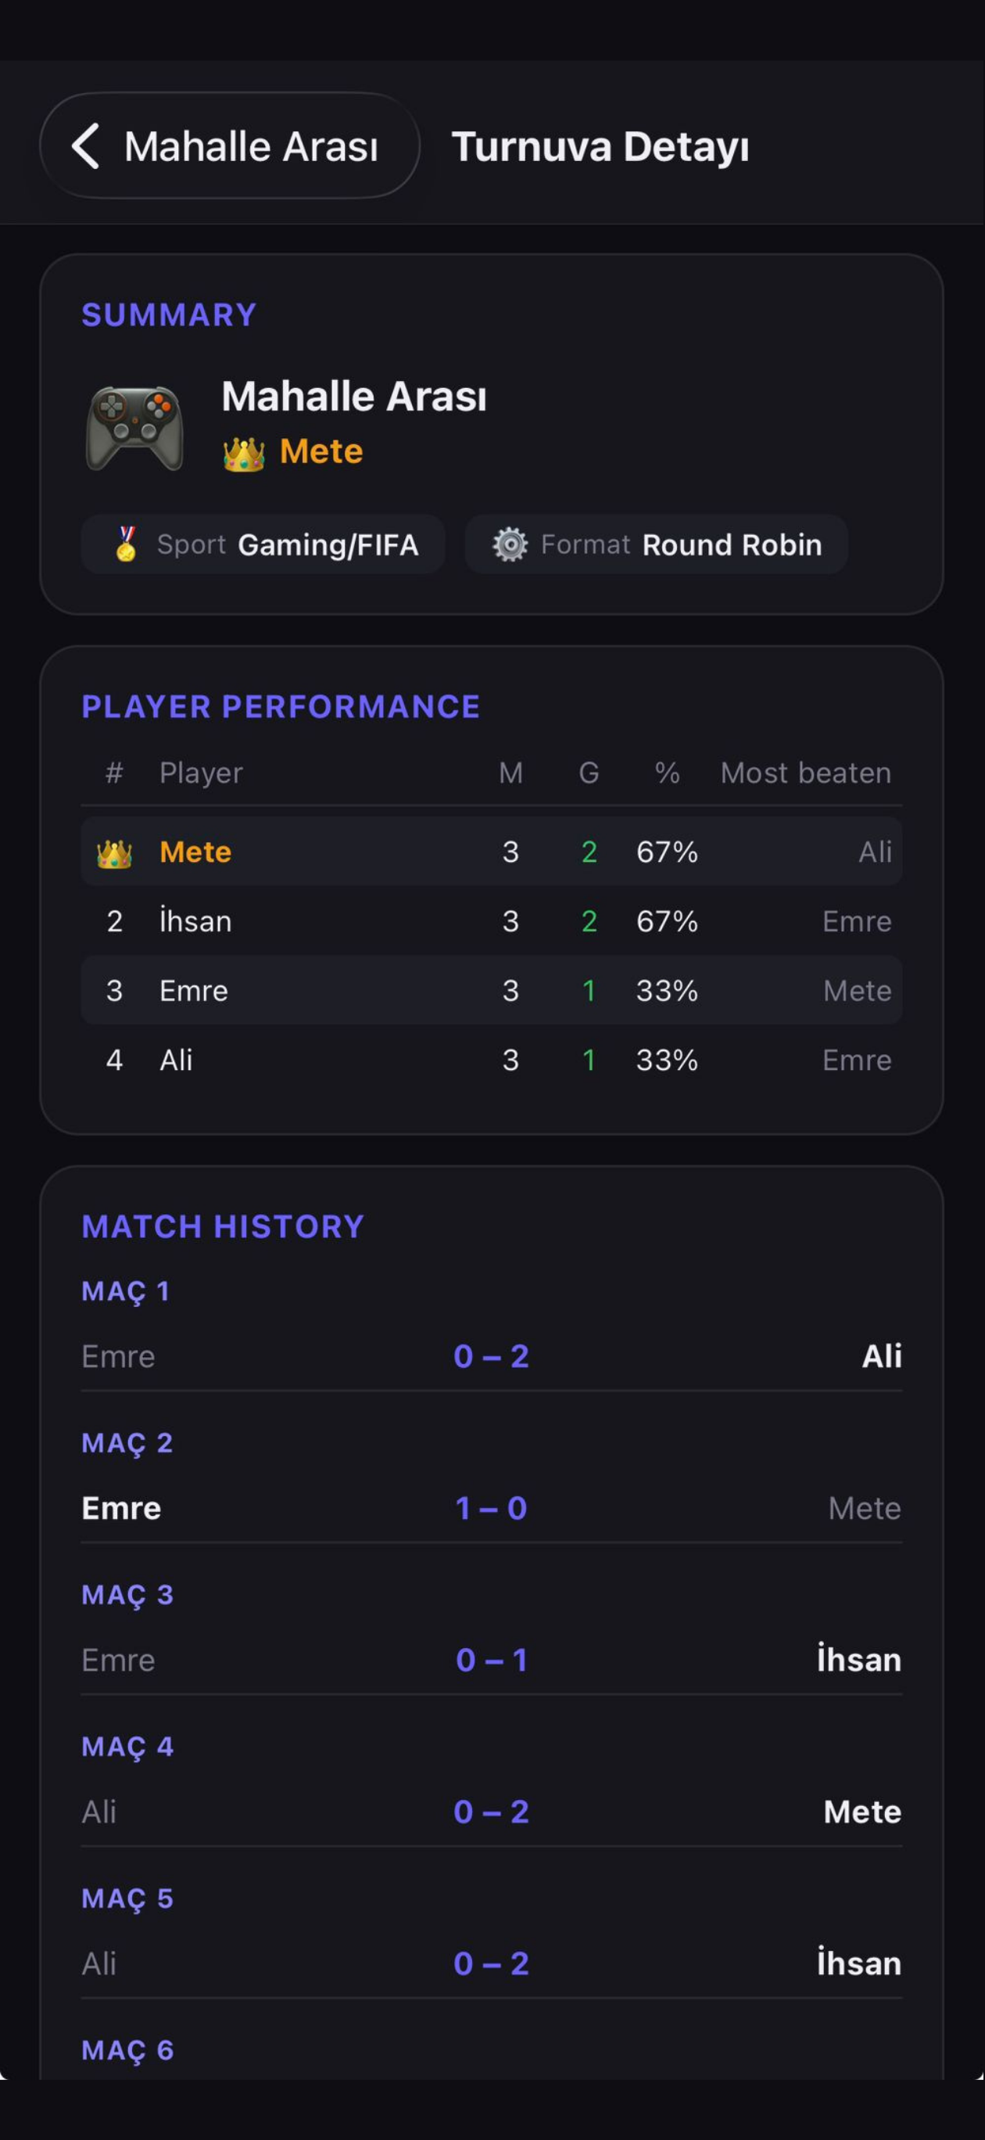Tap winner İhsan in MAÇ 5

(859, 1964)
